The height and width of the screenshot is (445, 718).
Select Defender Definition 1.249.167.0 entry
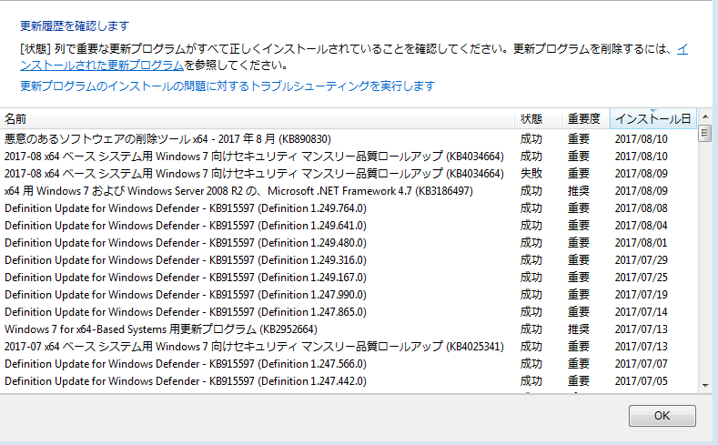click(x=186, y=278)
